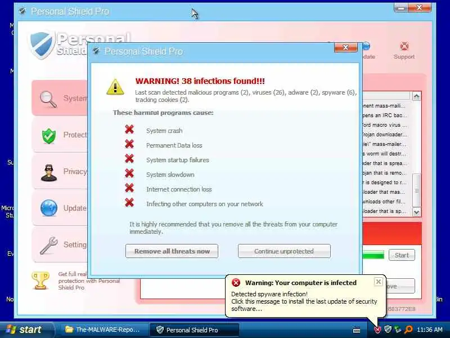Click the Personal Shield Pro logo shield
Image resolution: width=450 pixels, height=338 pixels.
[42, 45]
